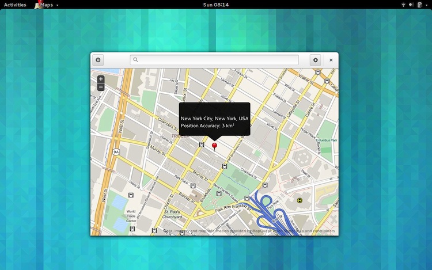This screenshot has width=432, height=270.
Task: Click the battery status icon in top bar
Action: (419, 5)
